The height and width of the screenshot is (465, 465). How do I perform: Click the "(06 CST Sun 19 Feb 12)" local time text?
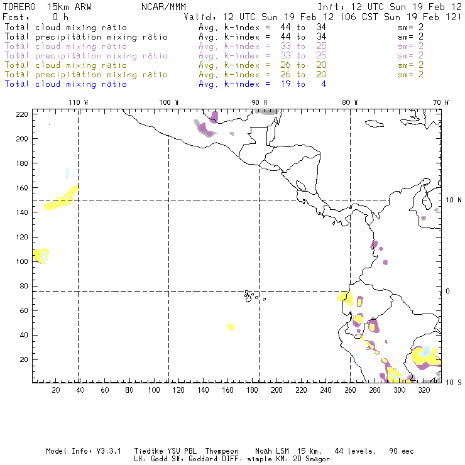401,17
